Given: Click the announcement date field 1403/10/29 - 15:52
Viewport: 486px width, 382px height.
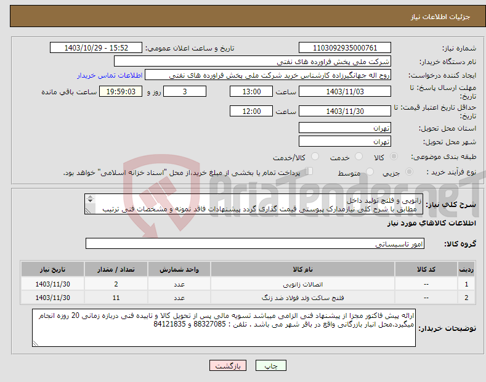Looking at the screenshot, I should (x=96, y=48).
